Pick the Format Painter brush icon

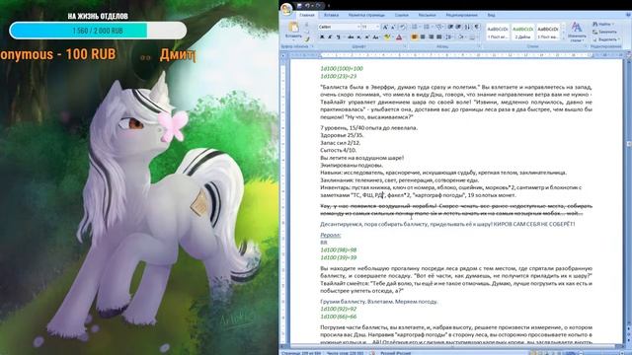tap(307, 39)
